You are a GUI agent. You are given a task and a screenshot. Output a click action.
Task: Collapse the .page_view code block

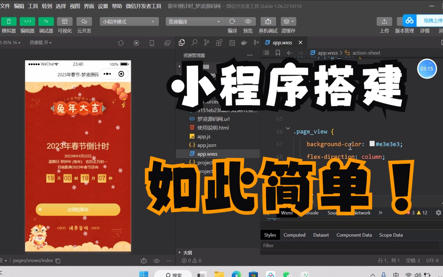[288, 128]
